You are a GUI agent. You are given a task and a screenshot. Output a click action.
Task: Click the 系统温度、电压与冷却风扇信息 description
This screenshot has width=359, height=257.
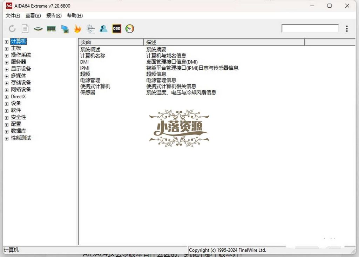pos(181,92)
